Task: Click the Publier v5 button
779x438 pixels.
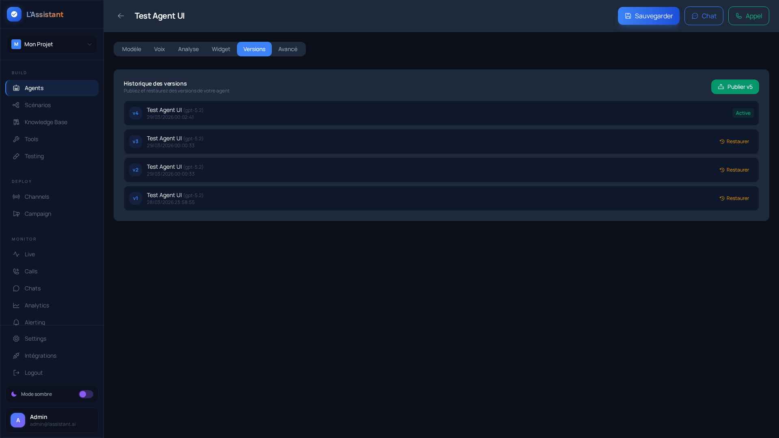Action: click(735, 87)
